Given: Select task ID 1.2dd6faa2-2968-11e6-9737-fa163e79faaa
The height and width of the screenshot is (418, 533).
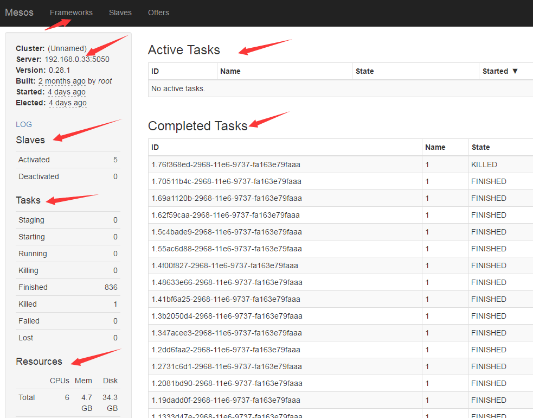Looking at the screenshot, I should (226, 350).
